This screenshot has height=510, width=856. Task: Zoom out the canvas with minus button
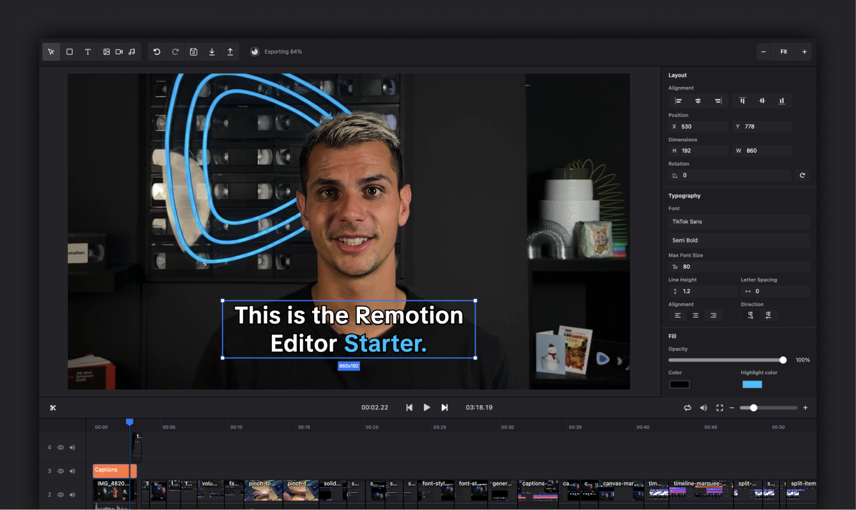[x=763, y=52]
